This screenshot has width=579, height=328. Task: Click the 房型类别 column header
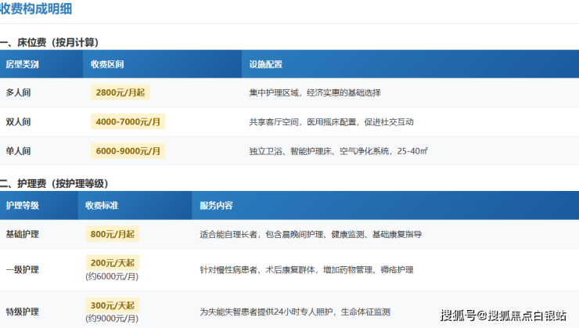point(22,64)
